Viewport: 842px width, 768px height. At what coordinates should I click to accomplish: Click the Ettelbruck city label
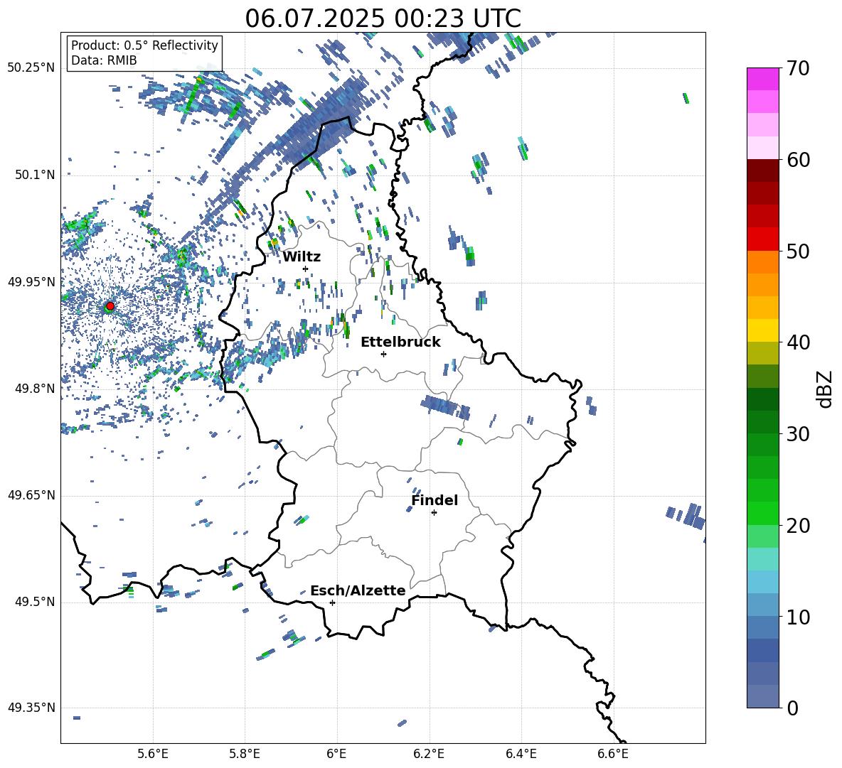pos(400,342)
